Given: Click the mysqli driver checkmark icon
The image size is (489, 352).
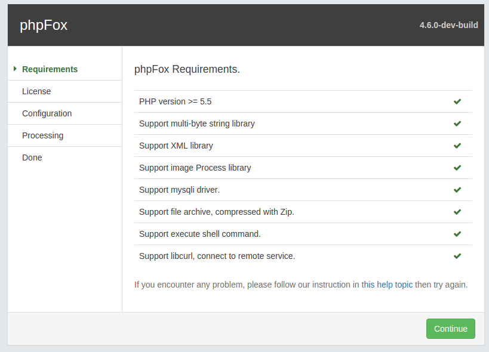Looking at the screenshot, I should pos(457,190).
